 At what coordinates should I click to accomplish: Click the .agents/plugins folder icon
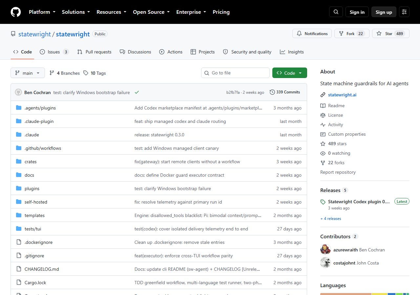19,108
